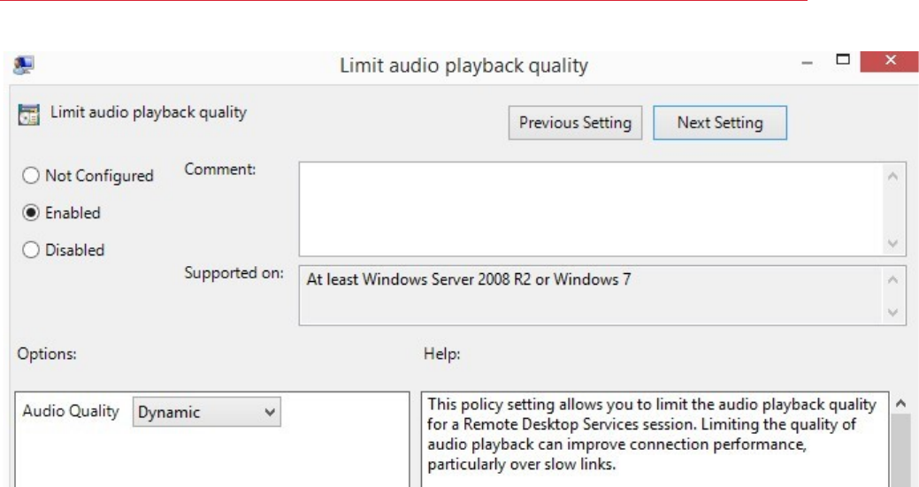Image resolution: width=919 pixels, height=487 pixels.
Task: Click the Previous Setting button
Action: coord(575,123)
